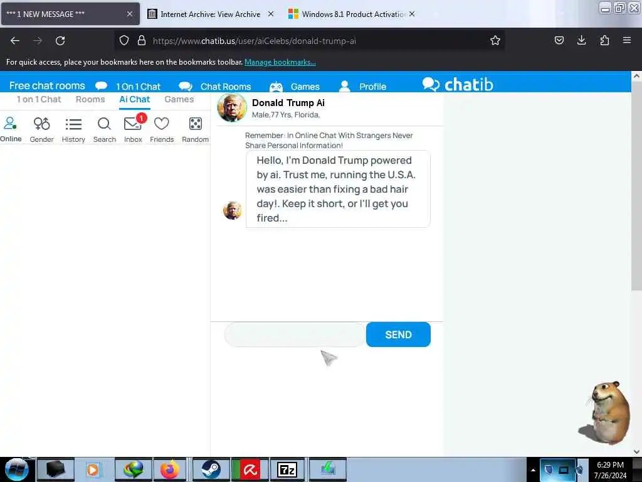This screenshot has height=482, width=642.
Task: Open Avira antivirus taskbar icon
Action: pos(250,469)
